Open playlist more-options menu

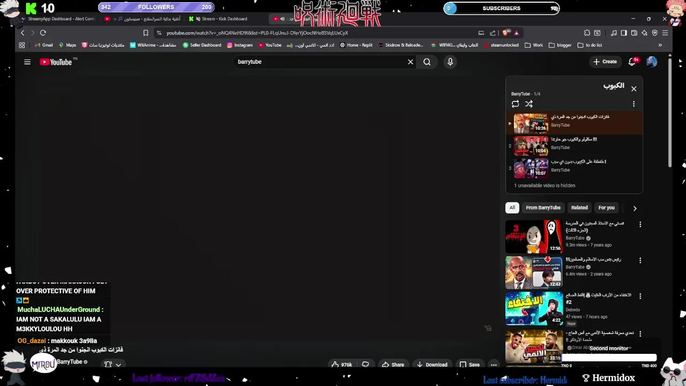coord(633,104)
